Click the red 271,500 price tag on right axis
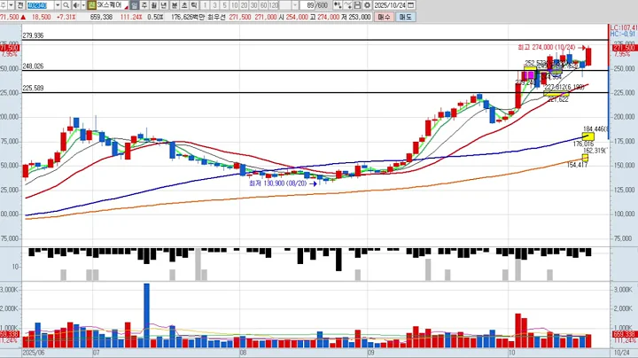Image resolution: width=638 pixels, height=358 pixels. tap(625, 48)
